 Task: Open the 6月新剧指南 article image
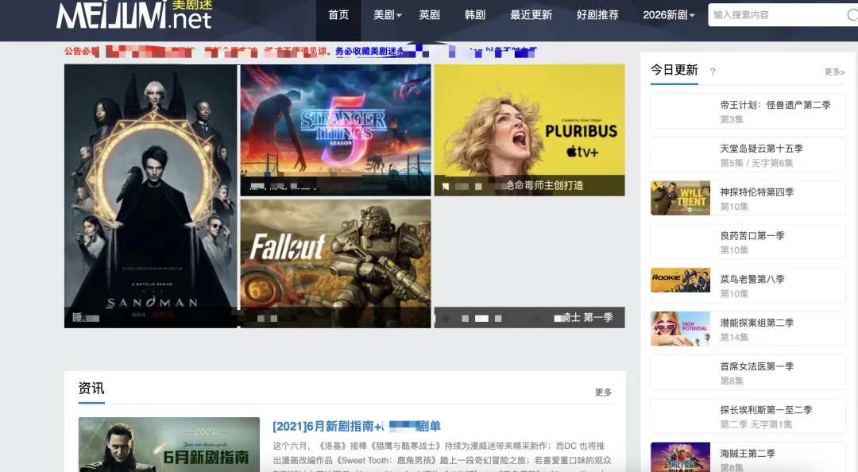click(x=169, y=445)
